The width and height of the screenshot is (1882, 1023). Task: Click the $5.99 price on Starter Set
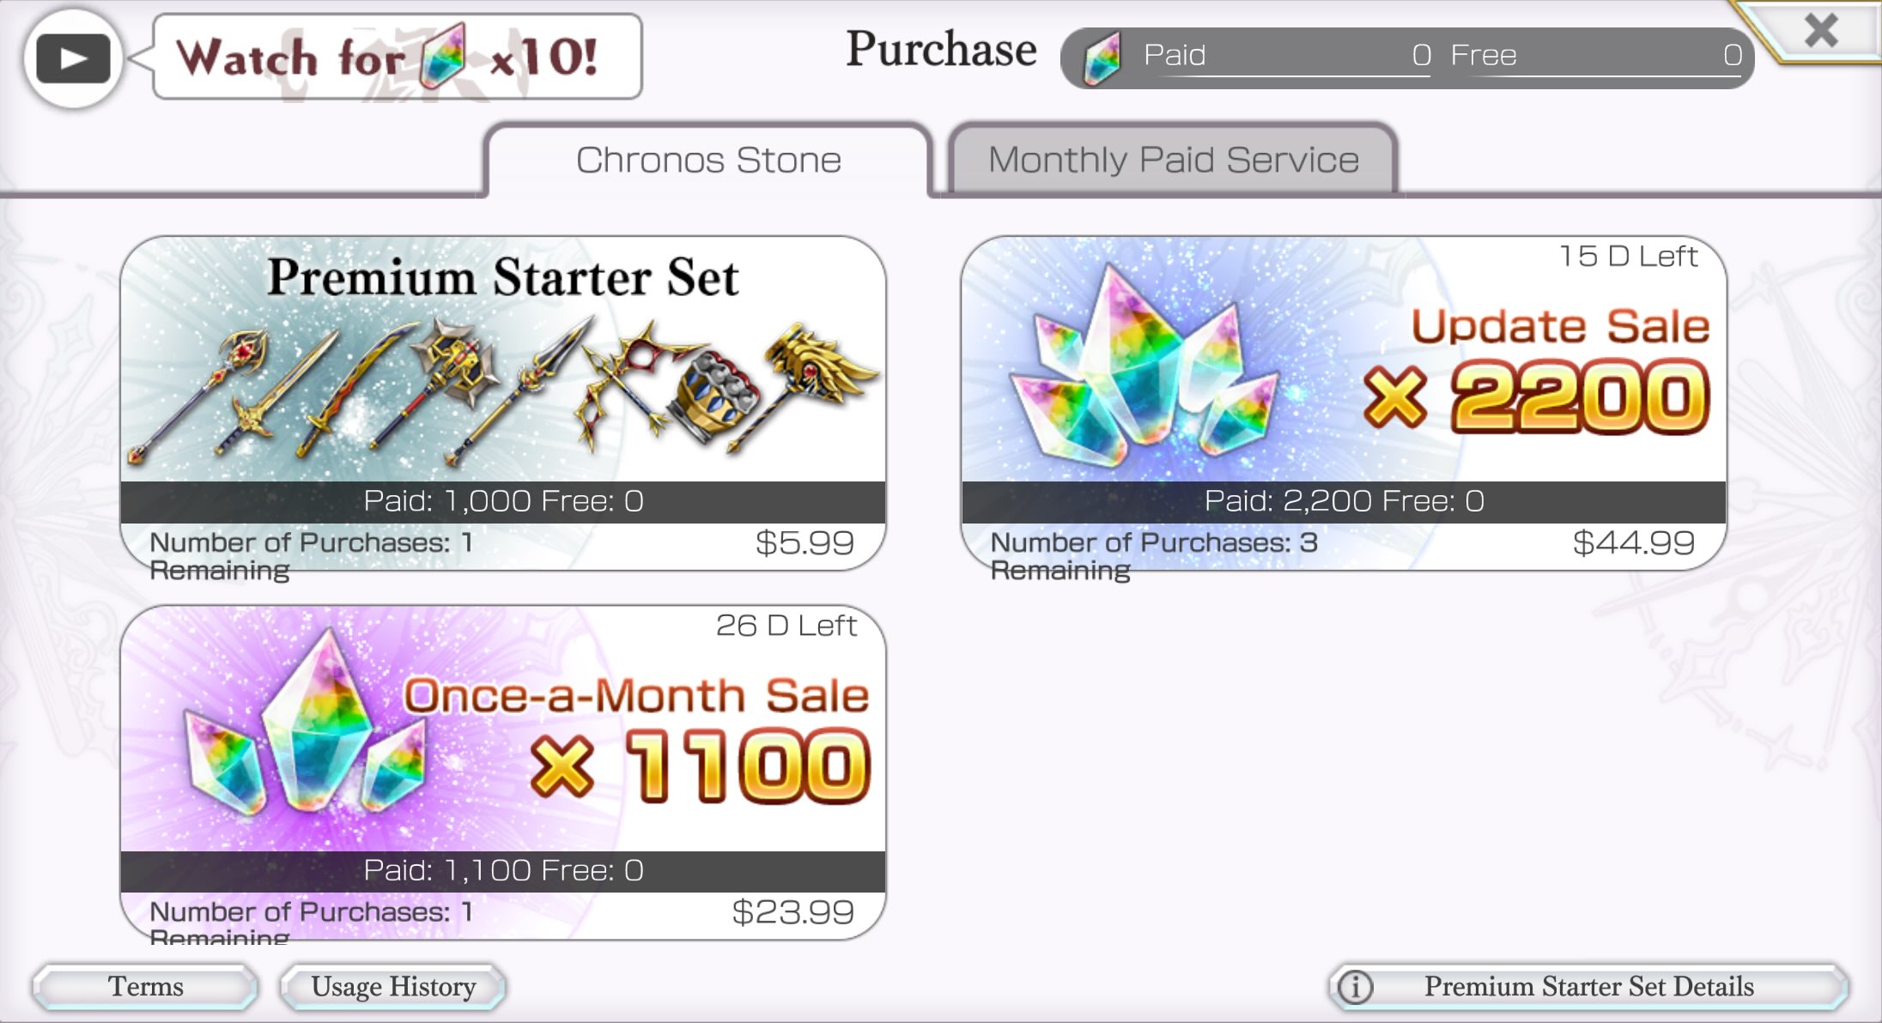coord(804,542)
